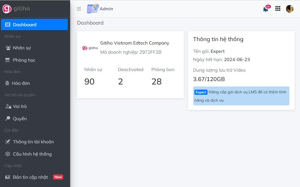Image resolution: width=300 pixels, height=187 pixels.
Task: Click the gitiho logo icon in sidebar
Action: 7,9
